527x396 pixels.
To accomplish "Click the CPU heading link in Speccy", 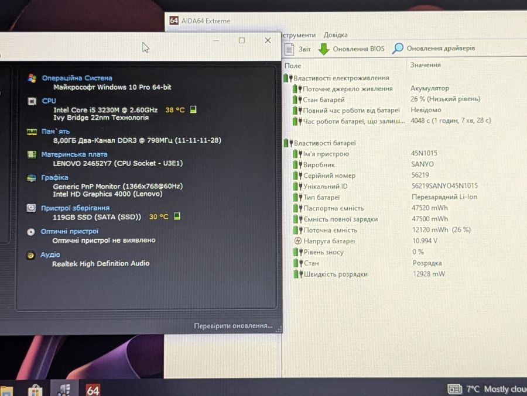I will tap(49, 101).
